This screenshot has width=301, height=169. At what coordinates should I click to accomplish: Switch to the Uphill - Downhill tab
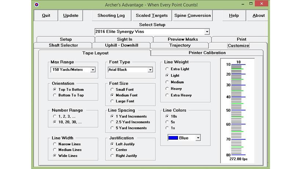click(122, 45)
